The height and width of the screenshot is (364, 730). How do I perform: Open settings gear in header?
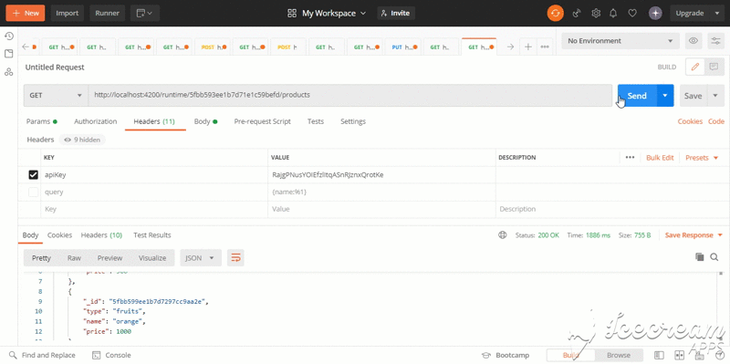(x=596, y=13)
